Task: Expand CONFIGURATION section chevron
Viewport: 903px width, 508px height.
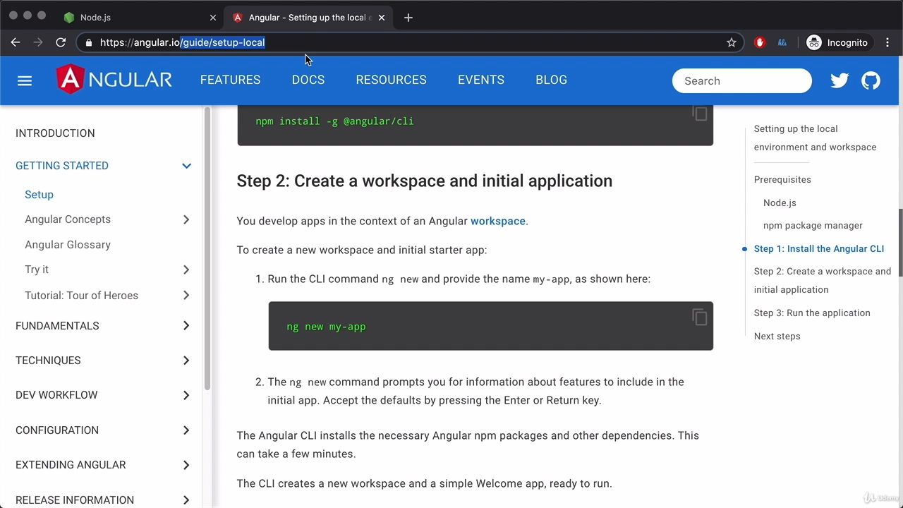Action: (186, 430)
